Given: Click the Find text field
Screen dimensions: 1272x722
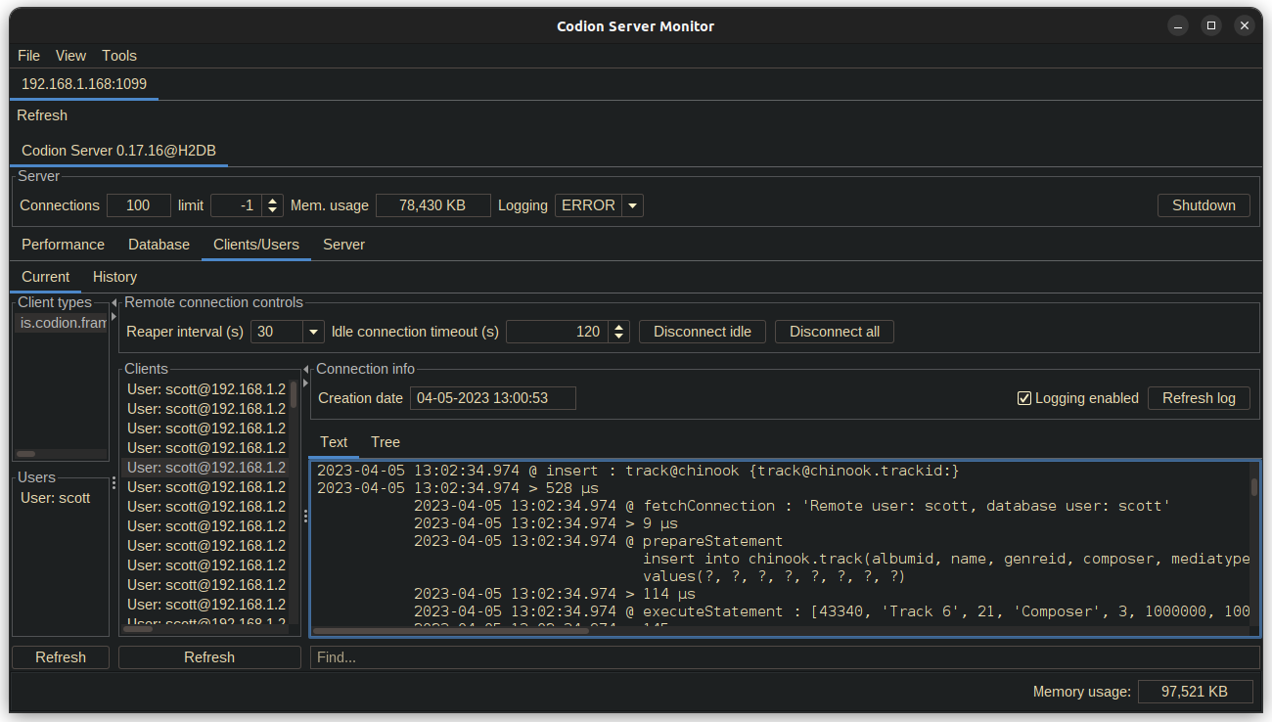Looking at the screenshot, I should point(783,657).
